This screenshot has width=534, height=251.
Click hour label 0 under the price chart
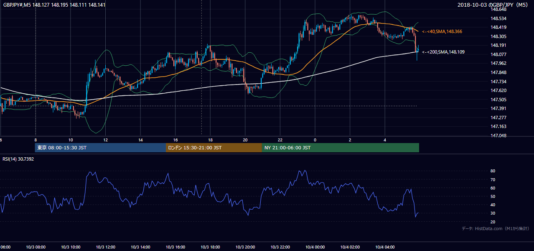[315, 140]
